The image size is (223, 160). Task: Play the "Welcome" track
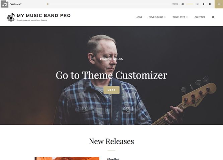[204, 4]
